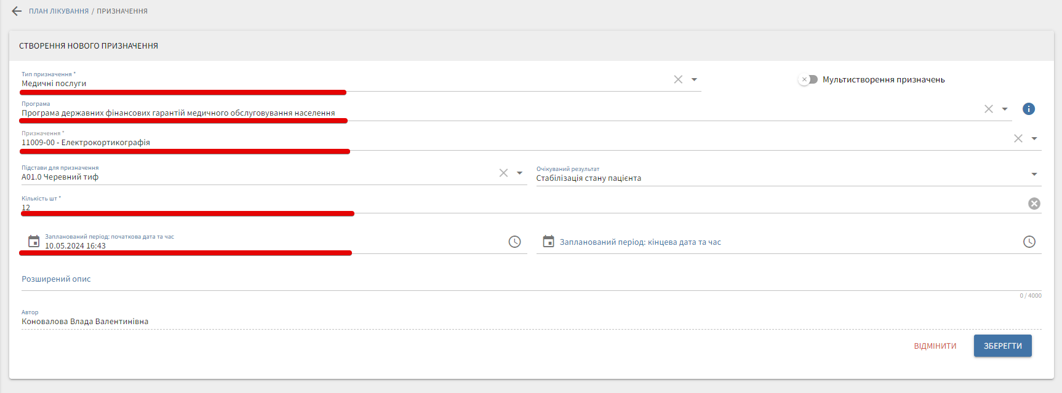
Task: Expand the 'Тип призначення' dropdown arrow
Action: click(x=694, y=79)
